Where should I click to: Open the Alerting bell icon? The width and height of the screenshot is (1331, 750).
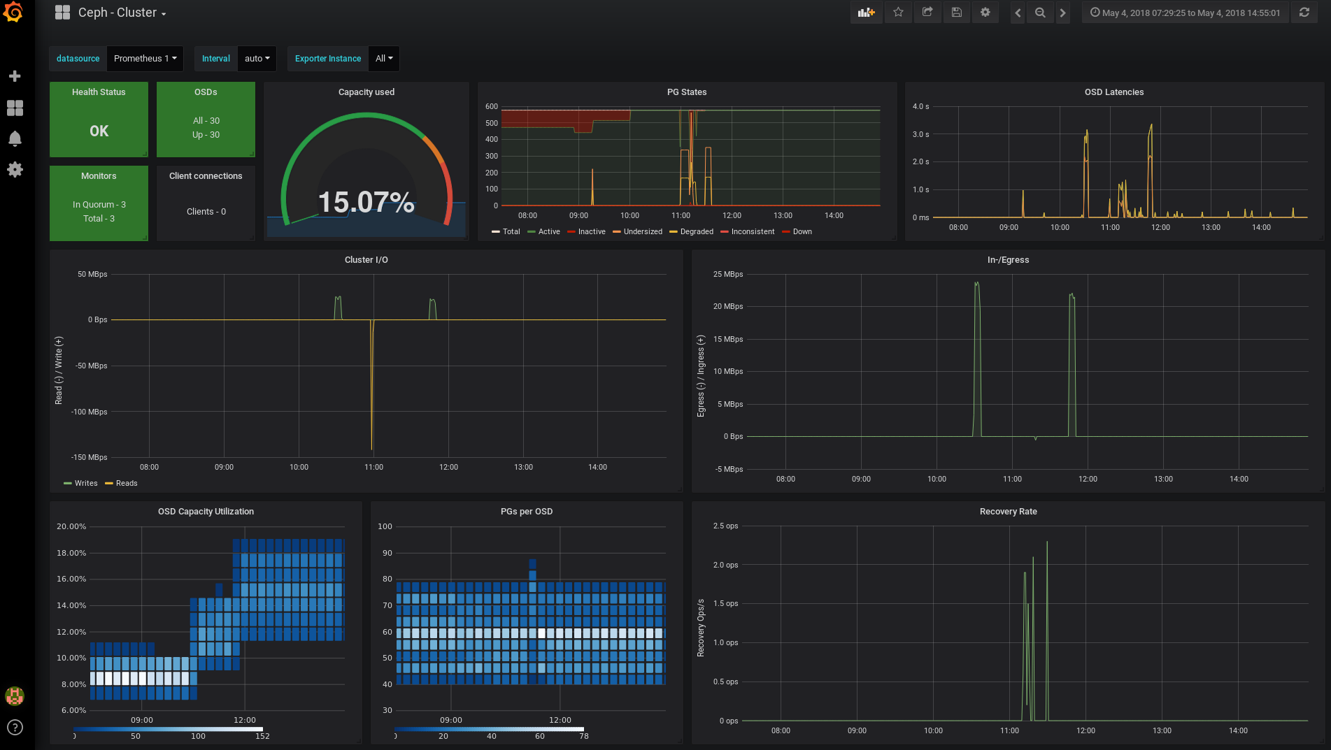point(15,138)
